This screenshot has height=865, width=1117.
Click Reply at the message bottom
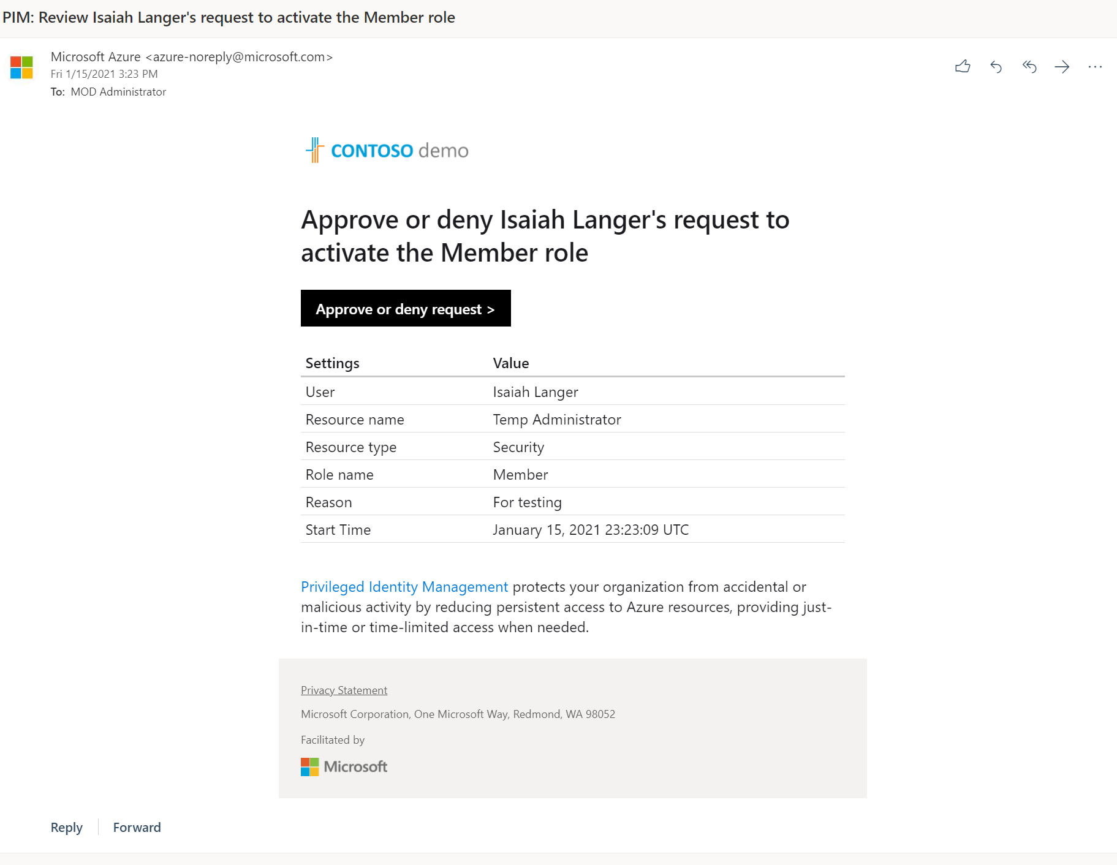pyautogui.click(x=66, y=828)
